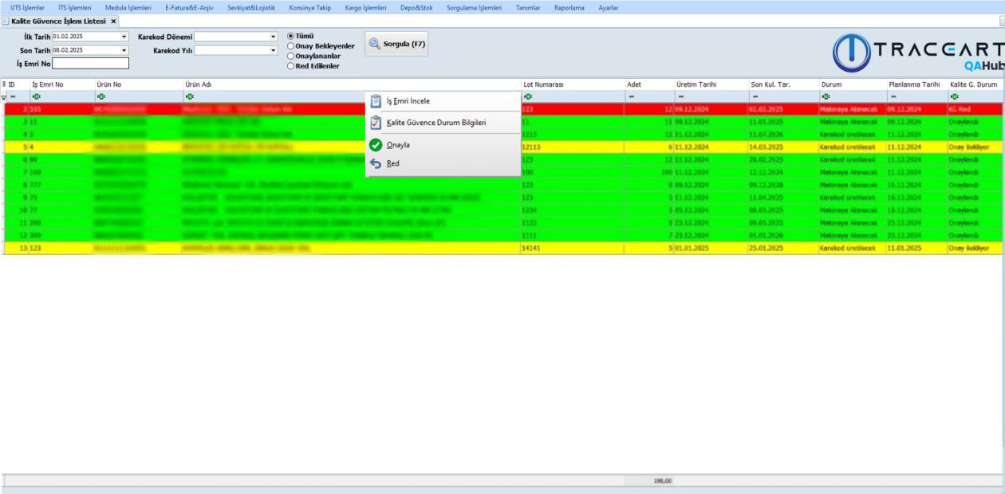Open the Raporlama menu
This screenshot has height=494, width=1005.
click(x=569, y=7)
